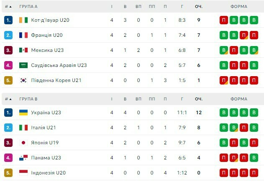Click Group A games played column header
The width and height of the screenshot is (264, 182).
(x=112, y=7)
